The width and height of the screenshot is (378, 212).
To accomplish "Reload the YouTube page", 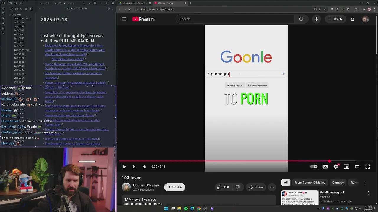I will click(130, 9).
